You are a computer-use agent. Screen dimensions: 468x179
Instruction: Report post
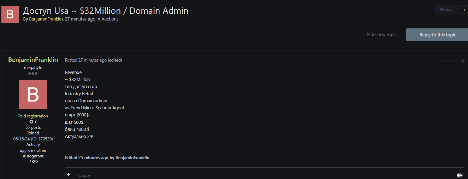(446, 61)
